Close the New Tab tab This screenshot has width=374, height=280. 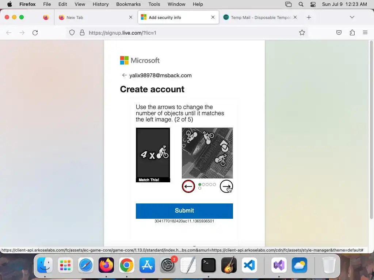pos(131,17)
